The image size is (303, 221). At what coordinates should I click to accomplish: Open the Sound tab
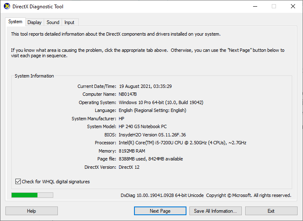point(53,22)
